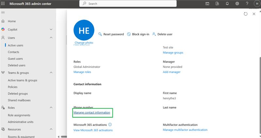The height and width of the screenshot is (138, 261).
Task: Click the Teams & groups icon
Action: (x=3, y=72)
